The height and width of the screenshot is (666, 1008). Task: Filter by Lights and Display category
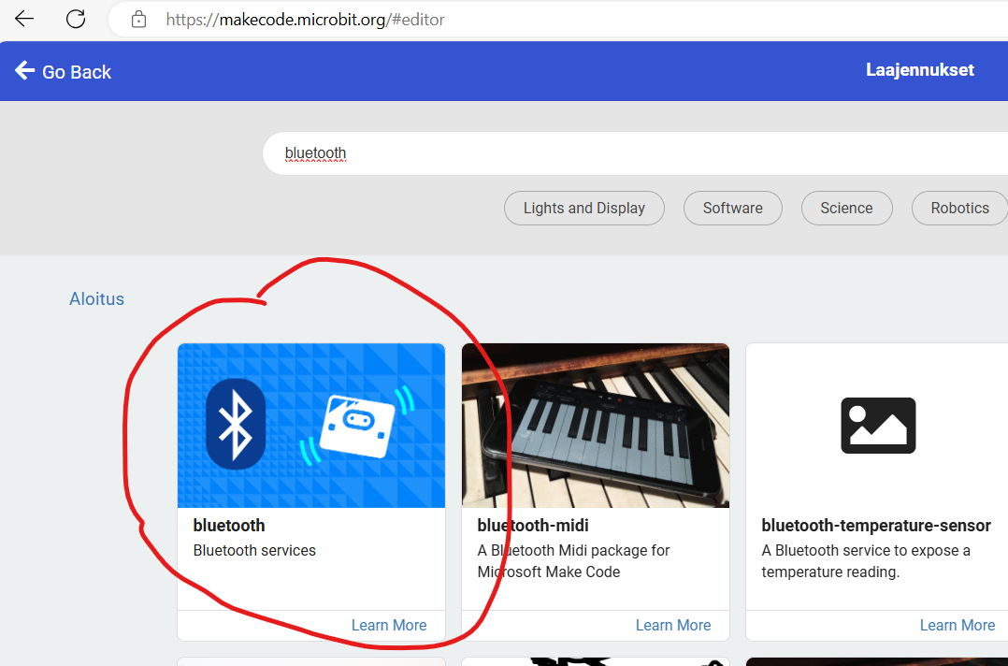[583, 208]
